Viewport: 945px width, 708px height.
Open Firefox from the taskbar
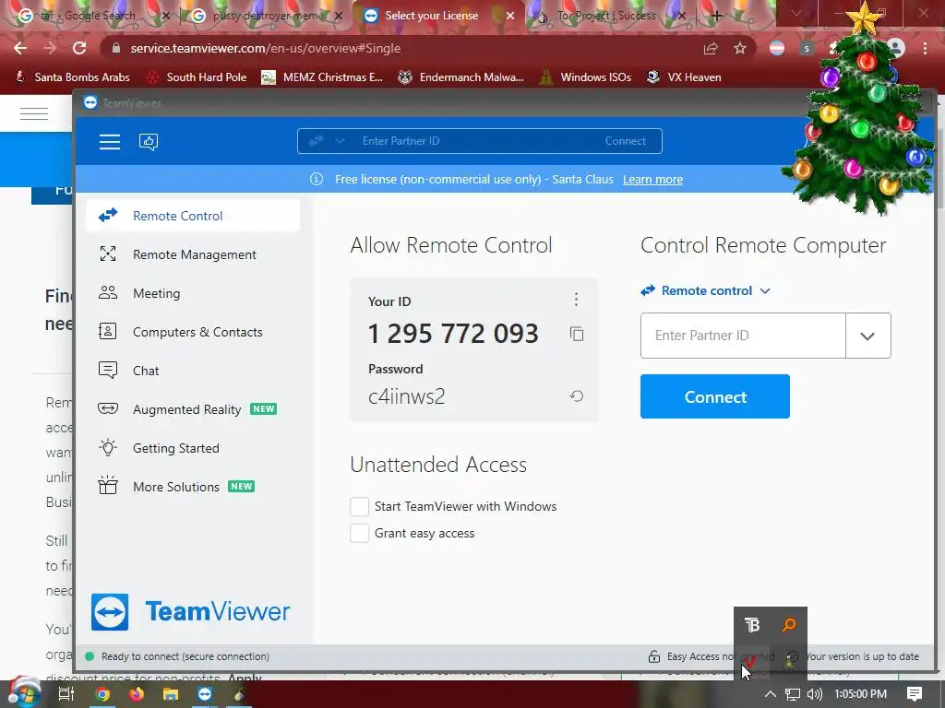137,694
